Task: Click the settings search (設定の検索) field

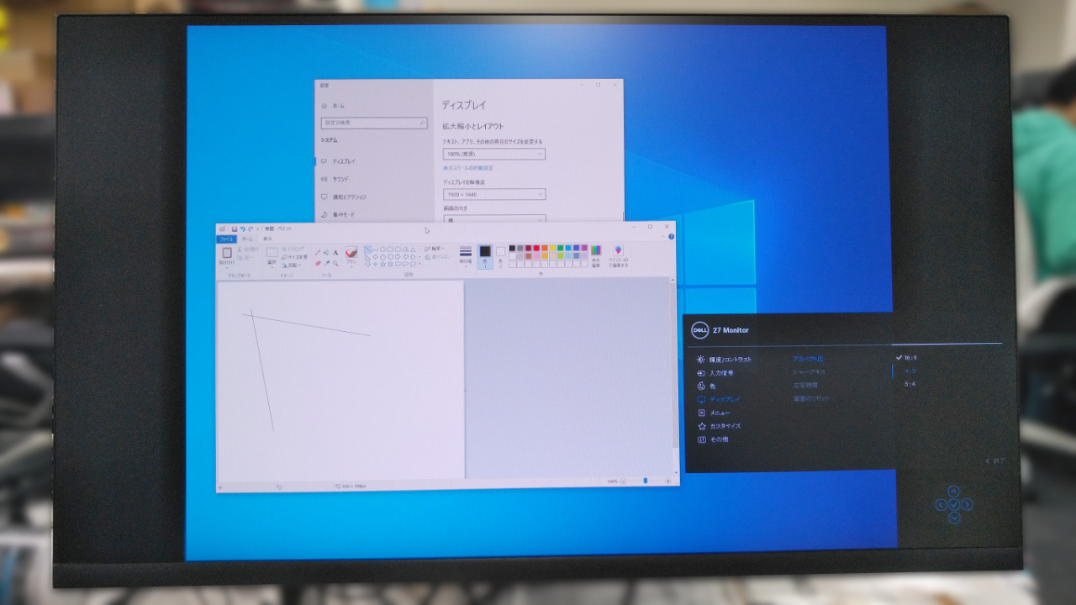Action: coord(372,124)
